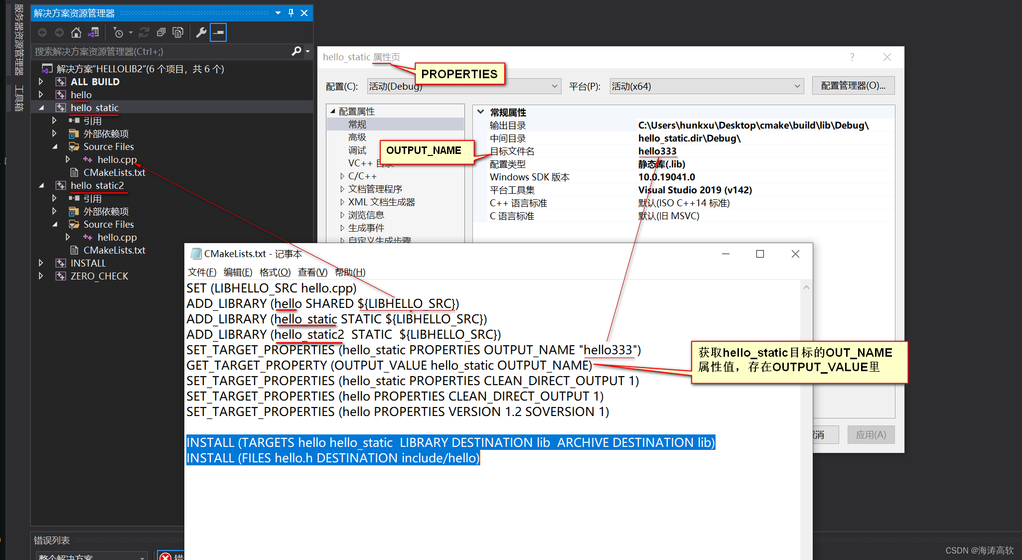1022x560 pixels.
Task: Click the Home icon in Solution Explorer
Action: click(76, 33)
